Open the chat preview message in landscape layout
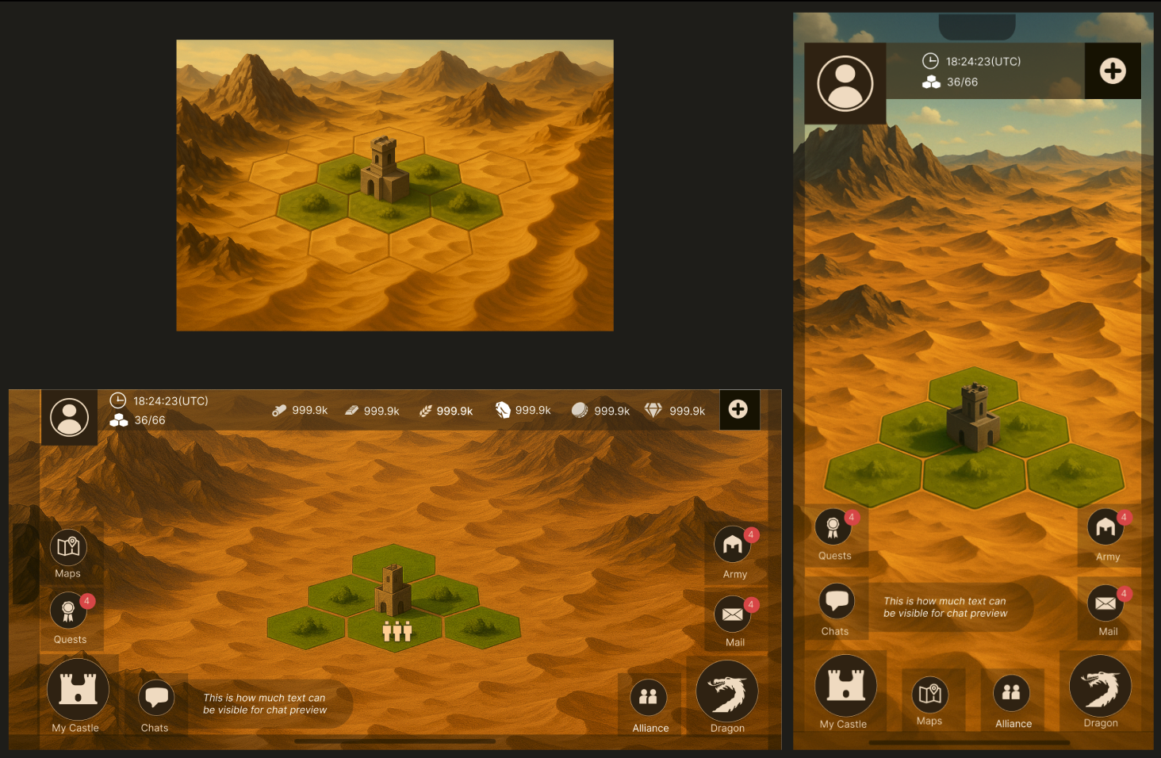This screenshot has width=1161, height=758. coord(265,704)
